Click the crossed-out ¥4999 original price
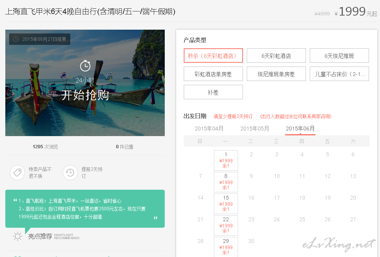 pyautogui.click(x=322, y=14)
